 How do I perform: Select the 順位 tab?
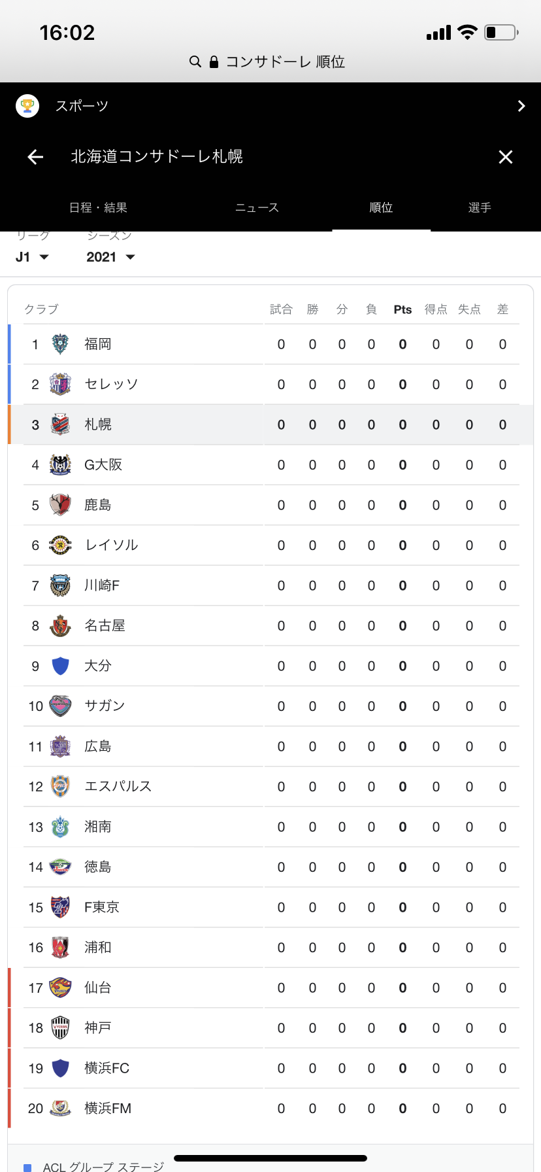tap(381, 207)
